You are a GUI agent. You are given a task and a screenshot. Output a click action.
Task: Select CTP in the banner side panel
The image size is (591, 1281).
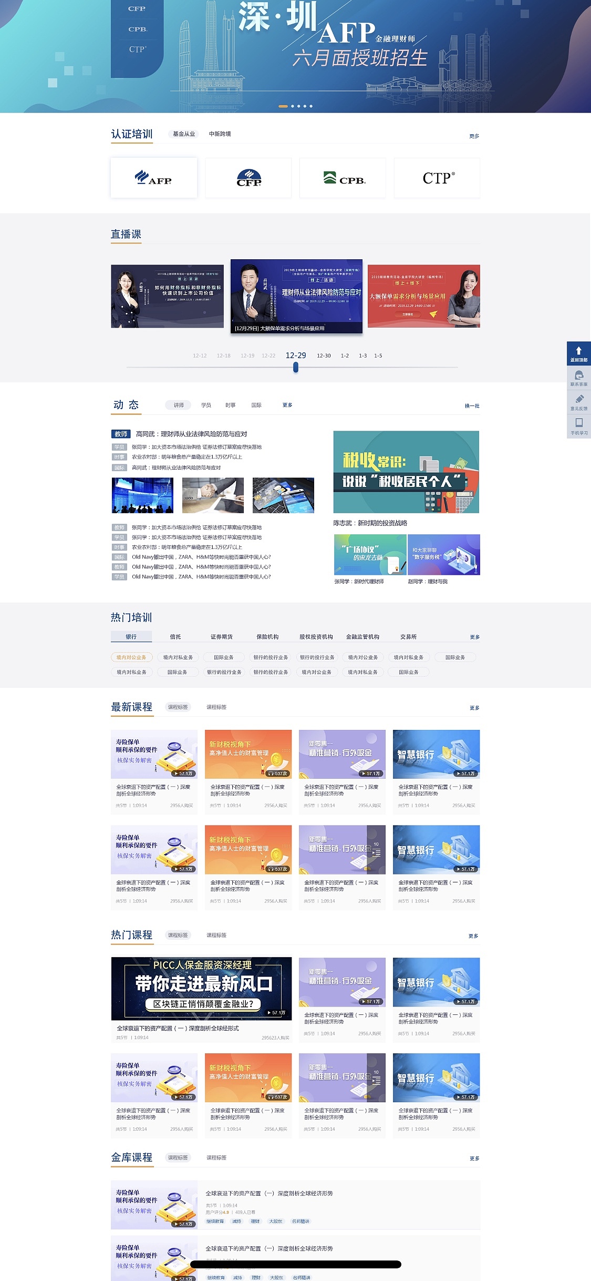(138, 49)
